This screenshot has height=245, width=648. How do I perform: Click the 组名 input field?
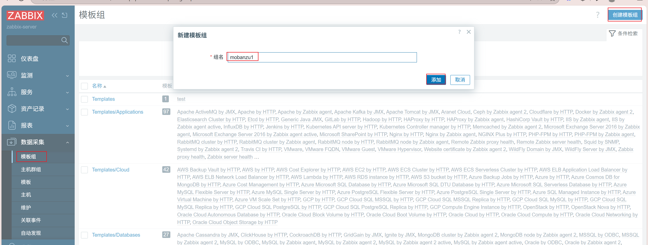[322, 57]
